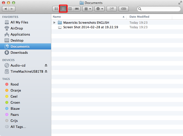The width and height of the screenshot is (183, 136).
Task: Zoom the window with green button
Action: pos(14,3)
